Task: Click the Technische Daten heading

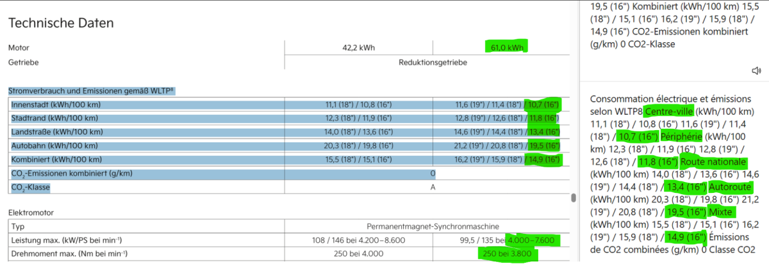Action: point(61,23)
